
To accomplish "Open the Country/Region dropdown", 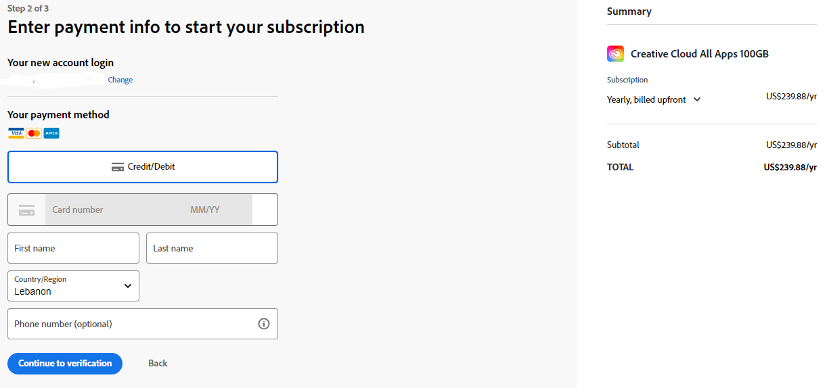I will 73,286.
